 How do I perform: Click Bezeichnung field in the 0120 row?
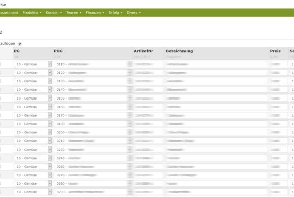coord(217,73)
